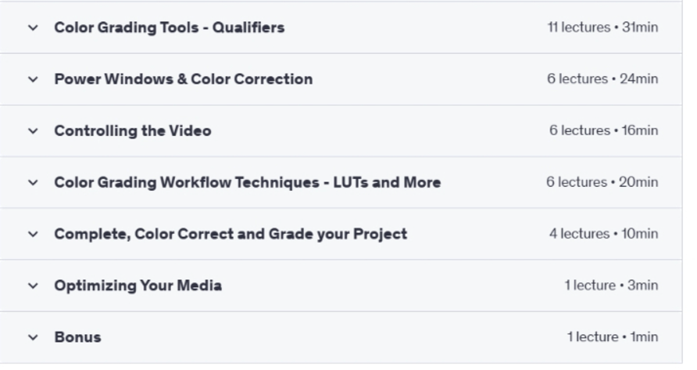Click Optimizing Your Media heading

coord(138,286)
